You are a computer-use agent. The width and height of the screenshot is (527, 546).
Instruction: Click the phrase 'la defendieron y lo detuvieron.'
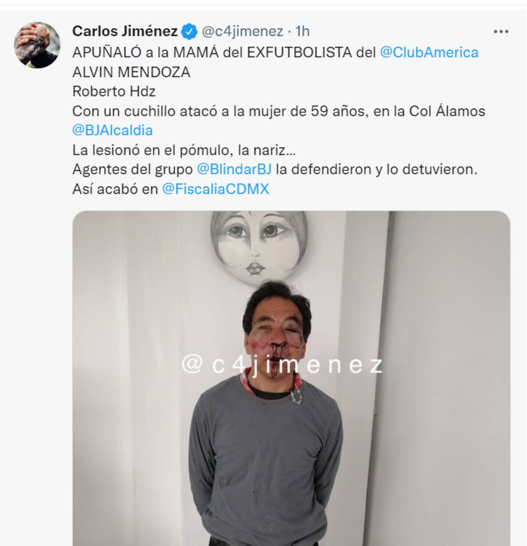click(x=376, y=169)
